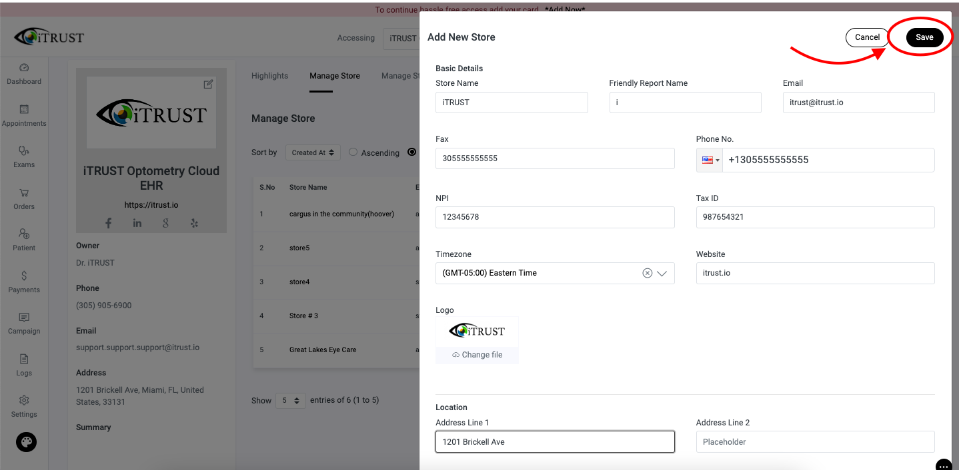Switch to the Manage Store tab

tap(335, 75)
